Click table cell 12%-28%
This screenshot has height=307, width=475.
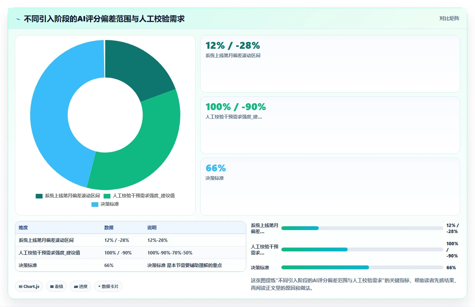[157, 240]
